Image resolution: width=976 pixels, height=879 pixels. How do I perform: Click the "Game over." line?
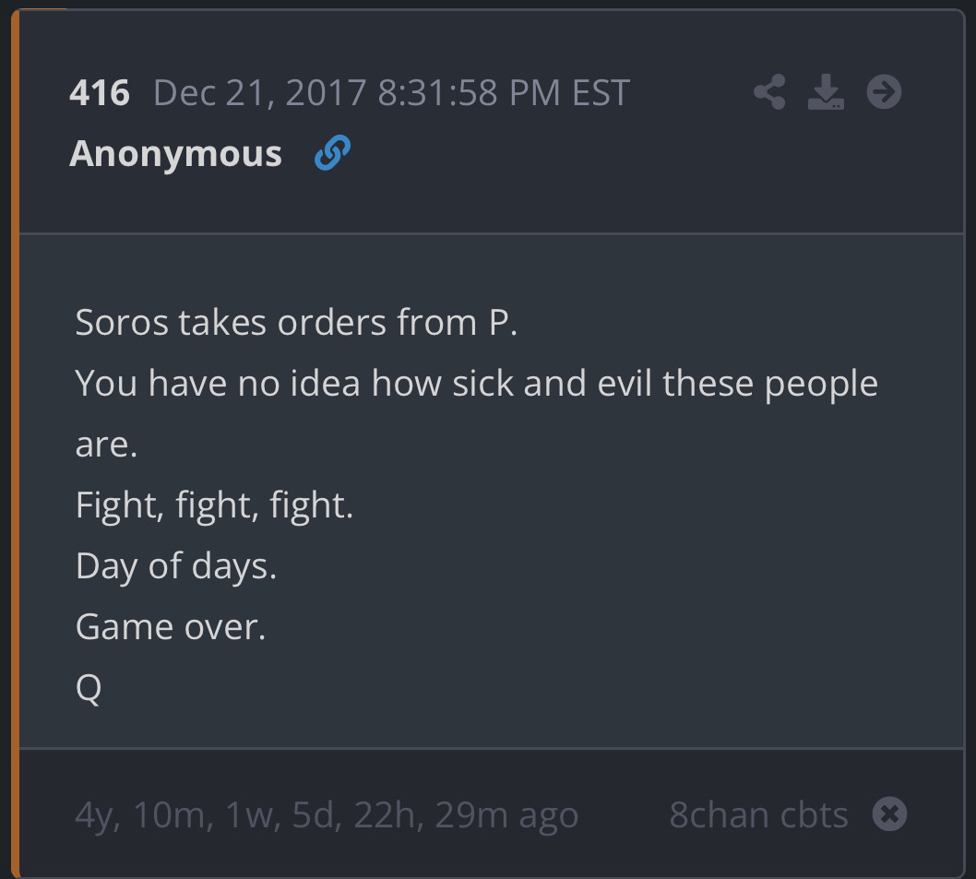click(x=171, y=627)
